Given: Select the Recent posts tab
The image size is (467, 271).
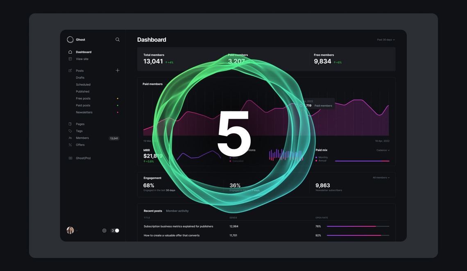Looking at the screenshot, I should 153,210.
